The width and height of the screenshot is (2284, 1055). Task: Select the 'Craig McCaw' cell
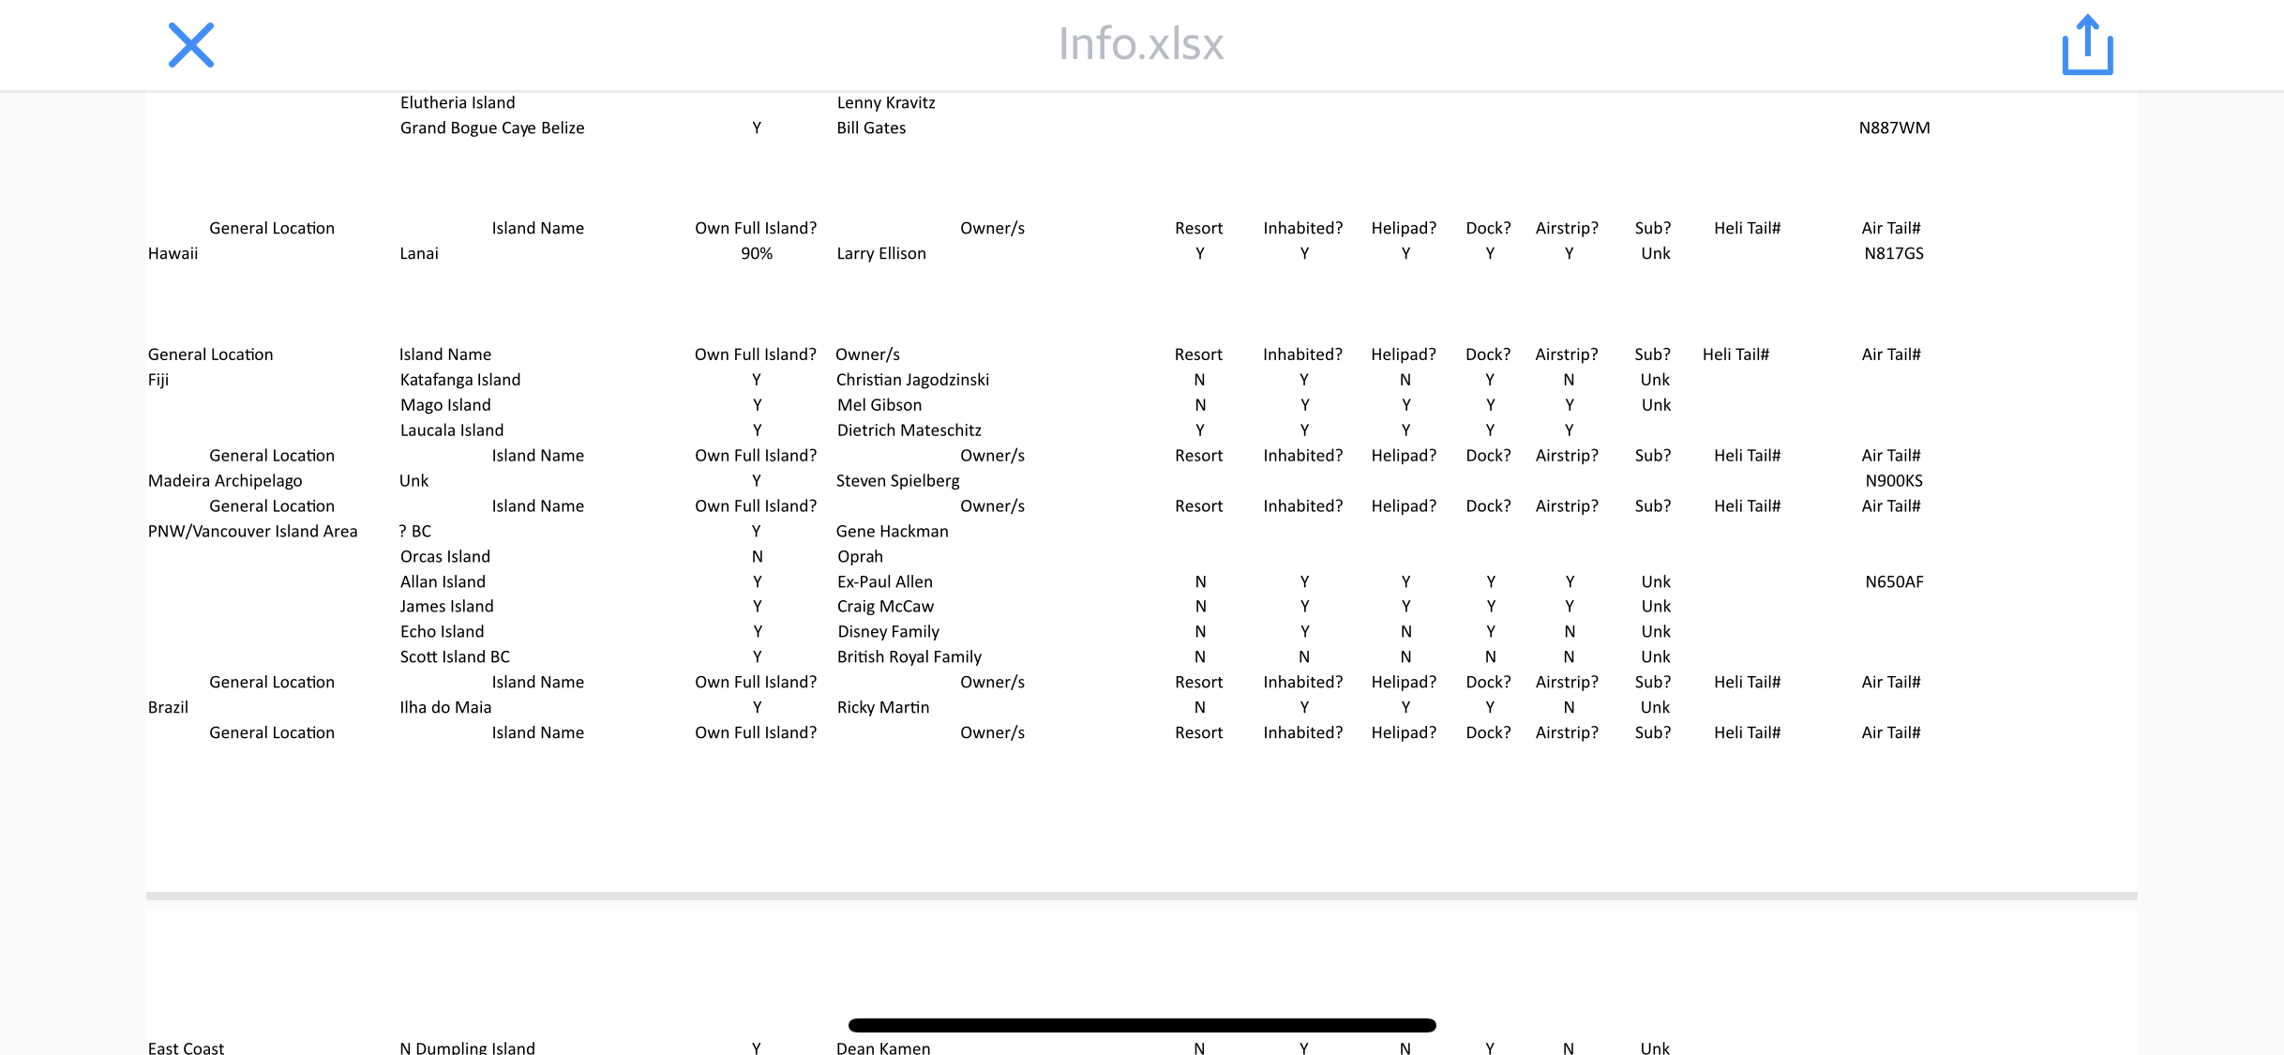(x=885, y=607)
